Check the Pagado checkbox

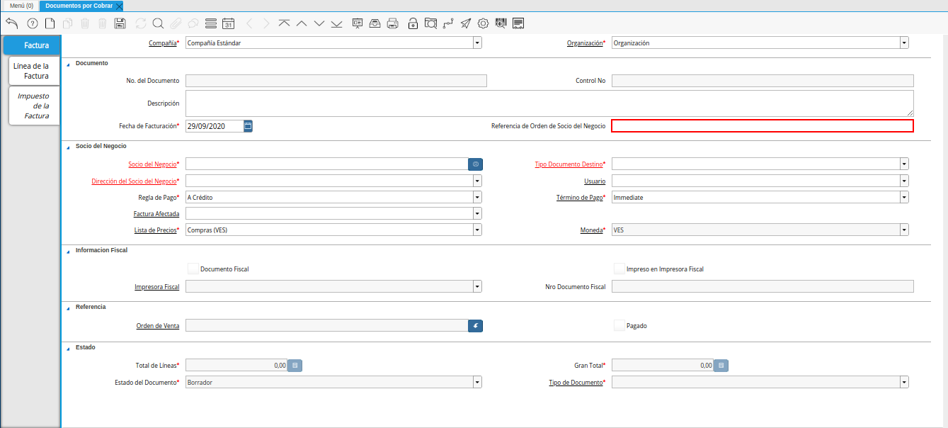click(619, 325)
